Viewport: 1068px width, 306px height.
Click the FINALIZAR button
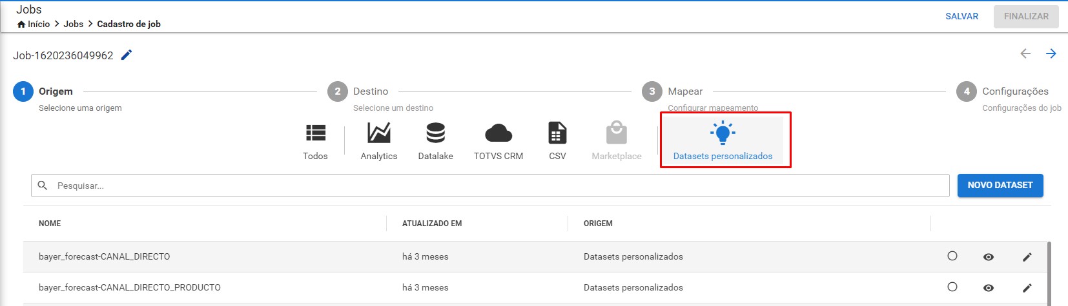point(1026,16)
